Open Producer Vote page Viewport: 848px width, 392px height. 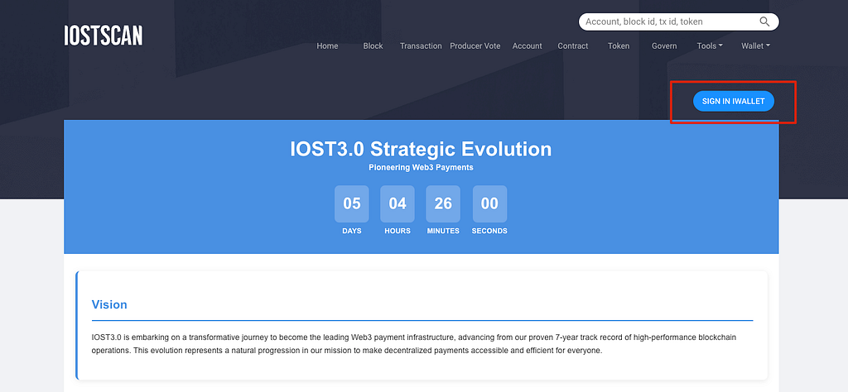coord(475,45)
